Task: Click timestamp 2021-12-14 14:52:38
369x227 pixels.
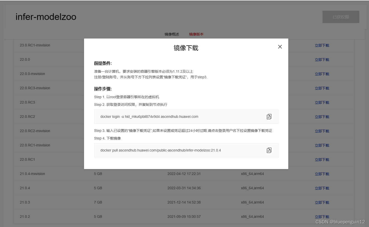Action: tap(184, 202)
